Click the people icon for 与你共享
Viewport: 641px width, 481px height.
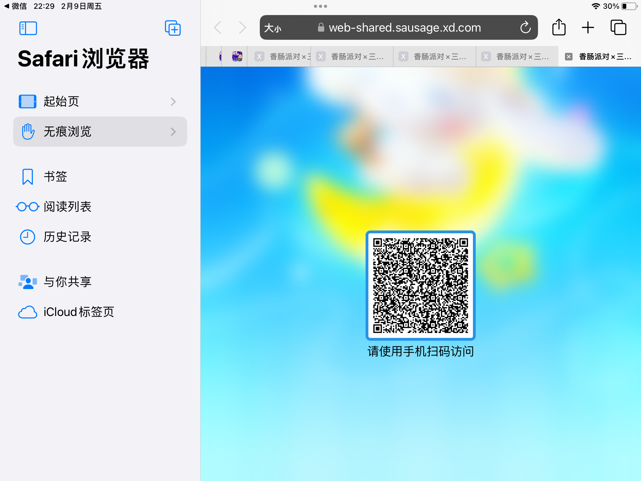tap(28, 282)
